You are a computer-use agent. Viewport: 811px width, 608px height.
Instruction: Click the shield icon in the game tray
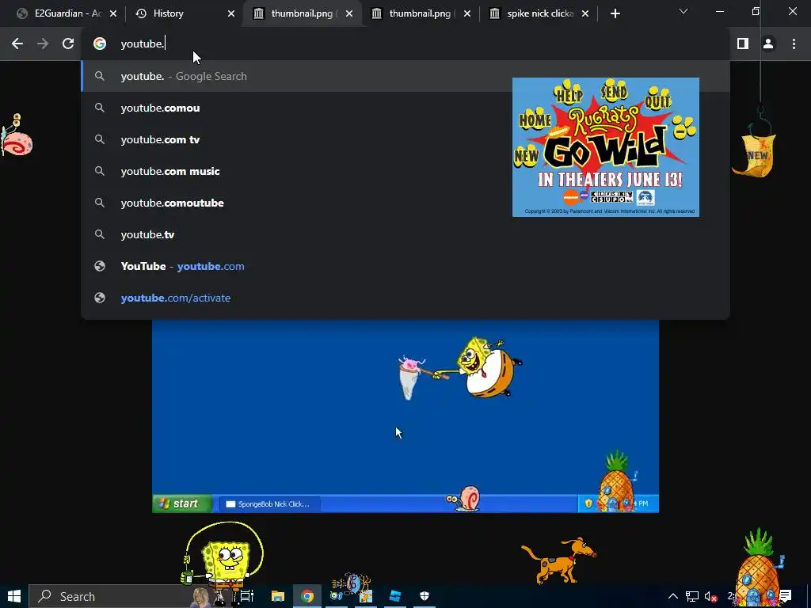tap(588, 503)
